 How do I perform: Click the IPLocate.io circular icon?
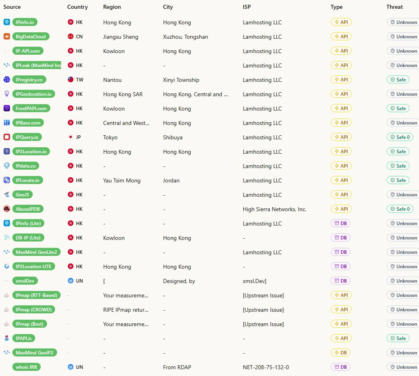[x=7, y=180]
